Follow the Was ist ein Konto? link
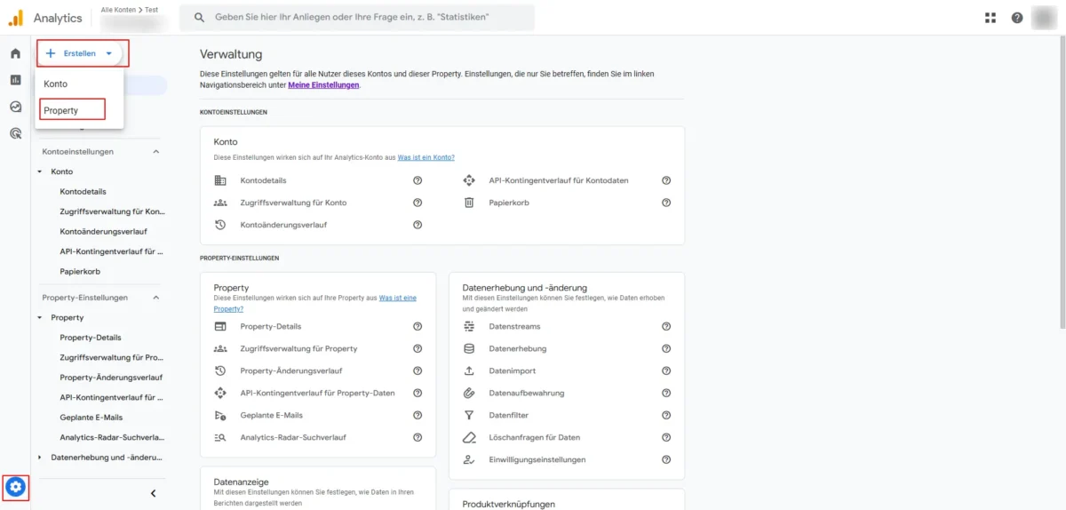The height and width of the screenshot is (510, 1066). 426,157
